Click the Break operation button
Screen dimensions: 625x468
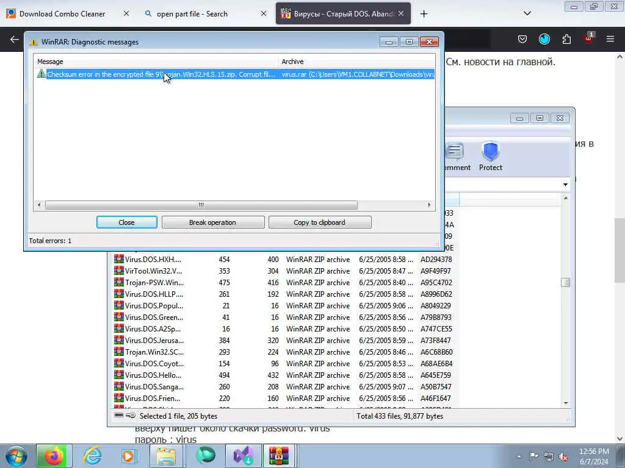coord(213,222)
